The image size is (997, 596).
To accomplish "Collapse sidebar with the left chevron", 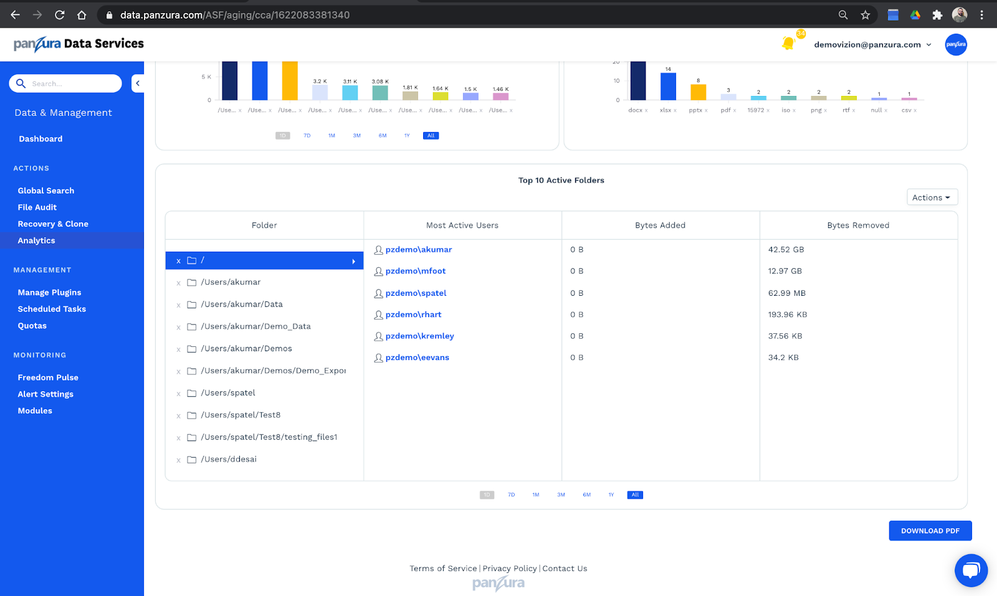I will [x=138, y=83].
